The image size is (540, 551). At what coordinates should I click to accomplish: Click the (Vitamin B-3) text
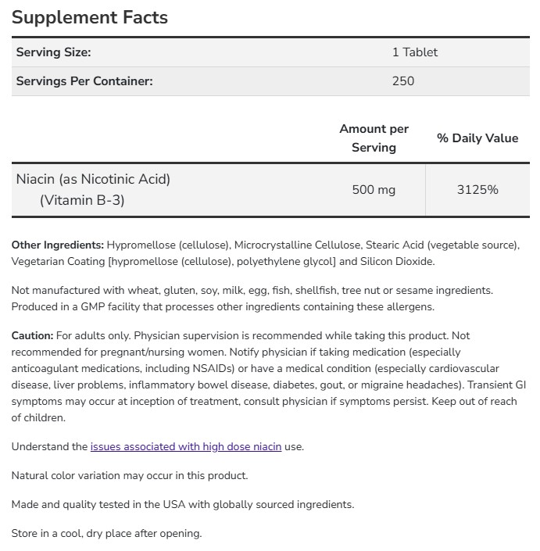(82, 200)
